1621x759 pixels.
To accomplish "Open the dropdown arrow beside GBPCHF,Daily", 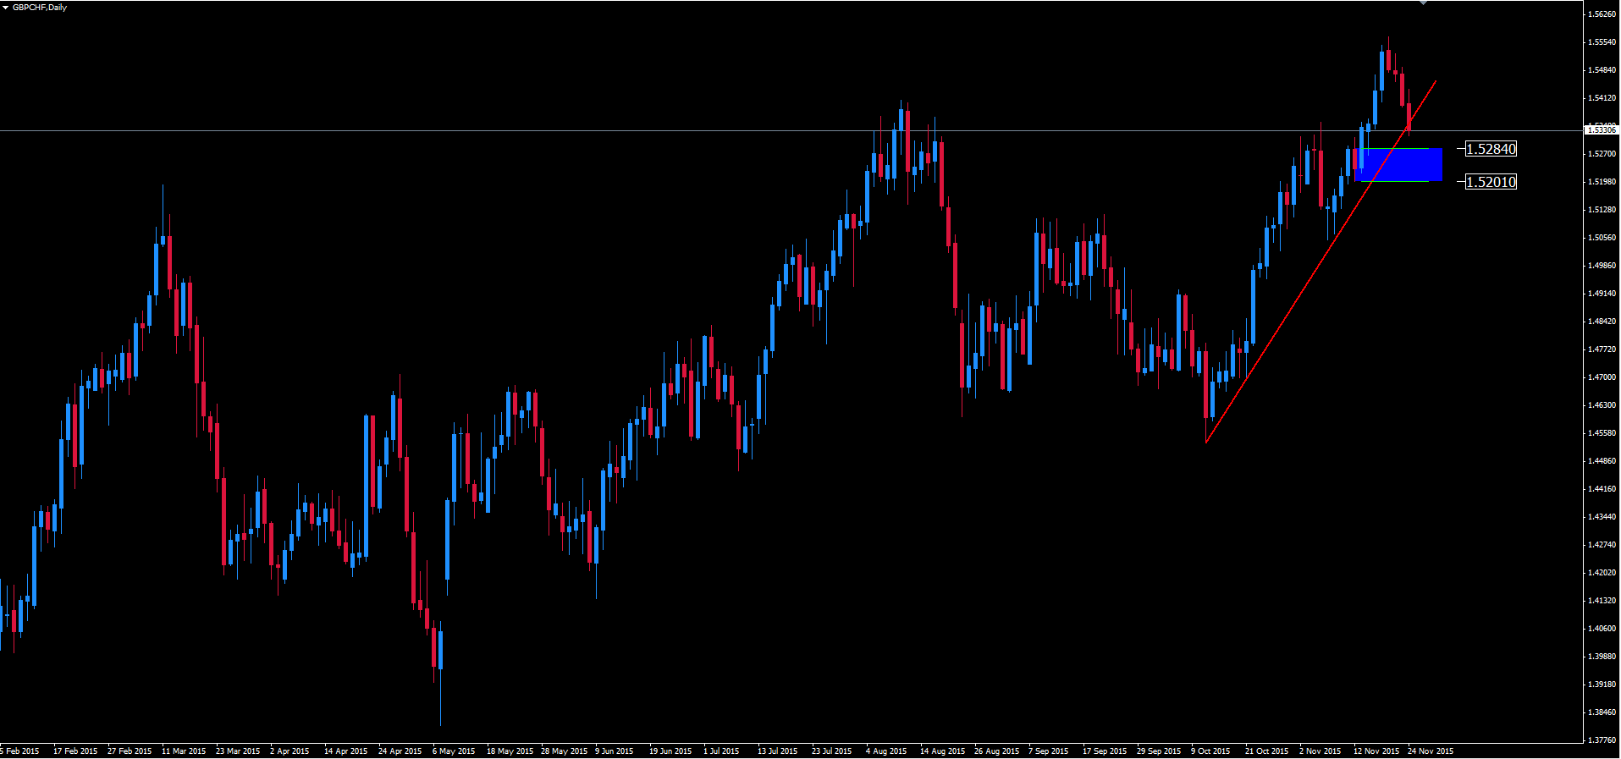I will [x=5, y=8].
